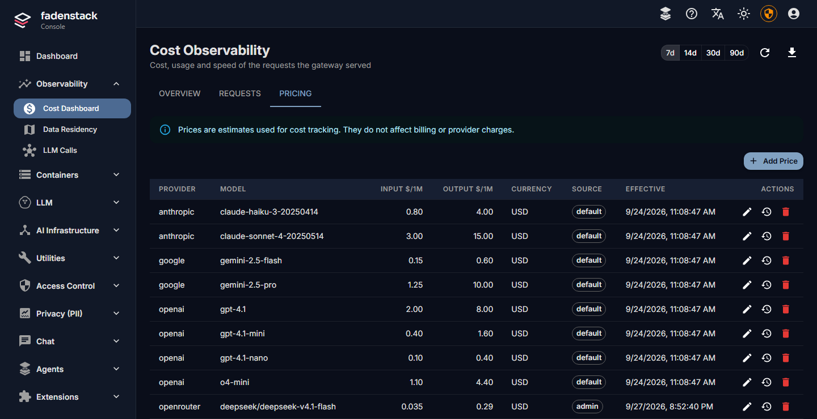Switch to the Overview tab
Viewport: 817px width, 419px height.
[180, 93]
